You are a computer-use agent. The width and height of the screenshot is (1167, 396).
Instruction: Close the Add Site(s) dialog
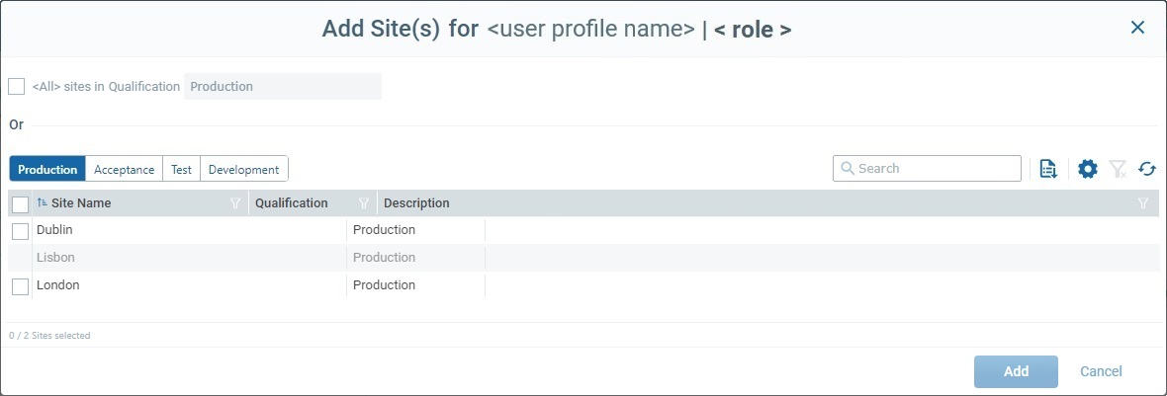point(1137,28)
